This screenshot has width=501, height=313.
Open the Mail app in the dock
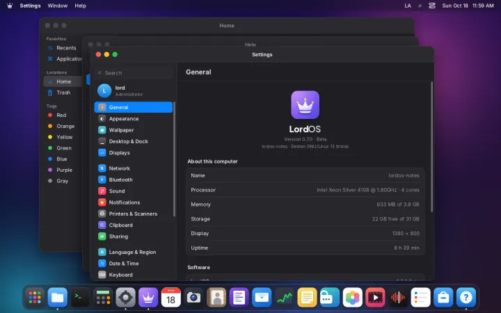pos(262,298)
